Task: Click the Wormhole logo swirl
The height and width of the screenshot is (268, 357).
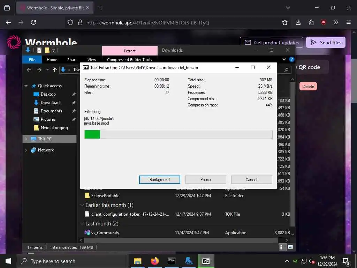Action: click(x=14, y=42)
